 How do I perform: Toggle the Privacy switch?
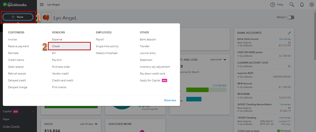291,17
